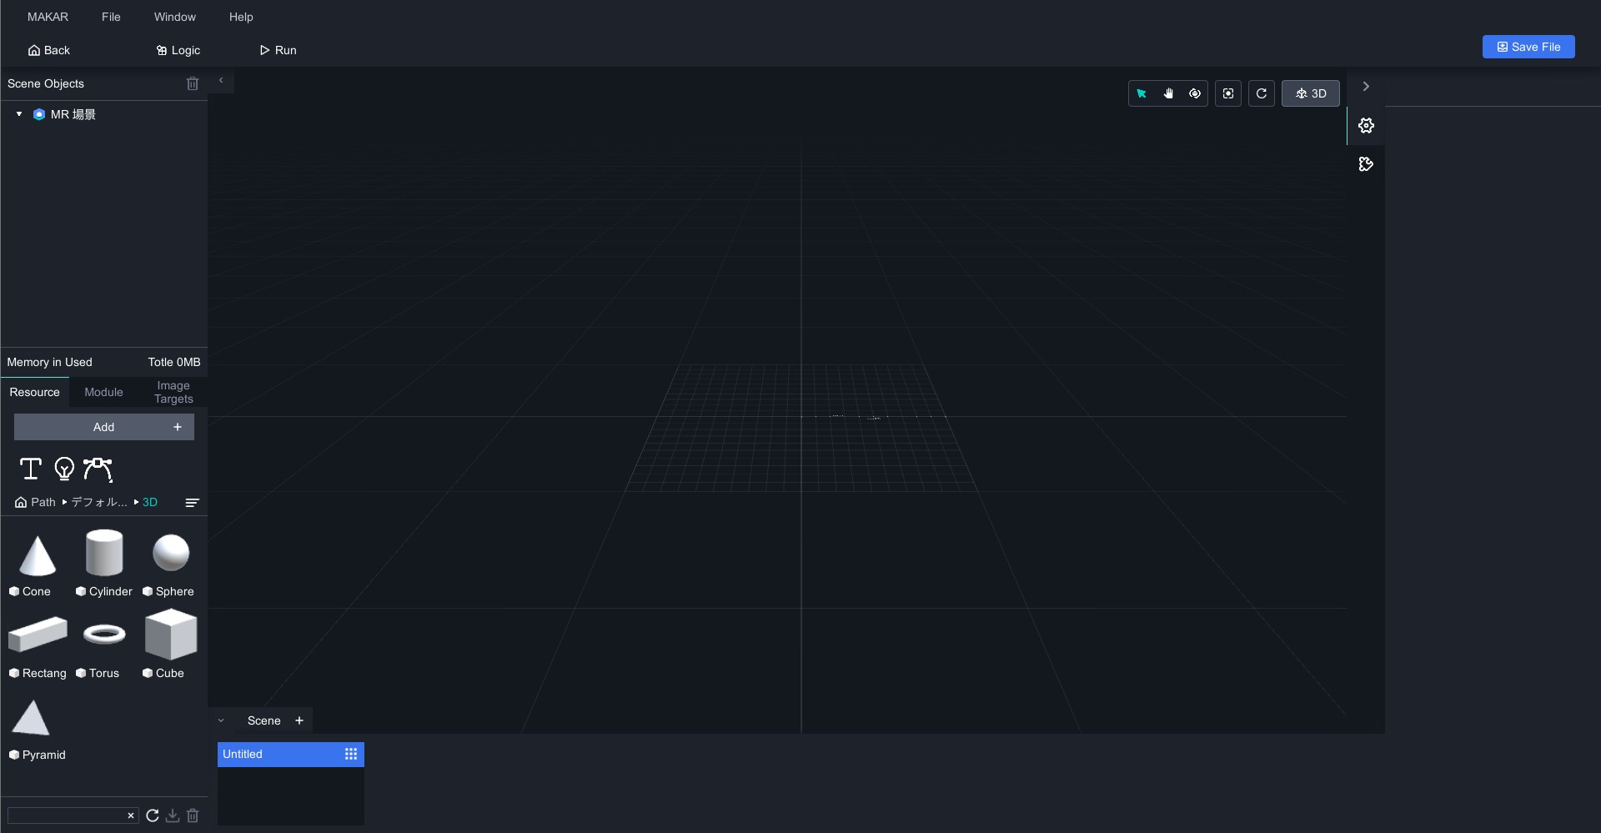This screenshot has width=1601, height=833.
Task: Collapse the Scene bar chevron
Action: [x=221, y=720]
